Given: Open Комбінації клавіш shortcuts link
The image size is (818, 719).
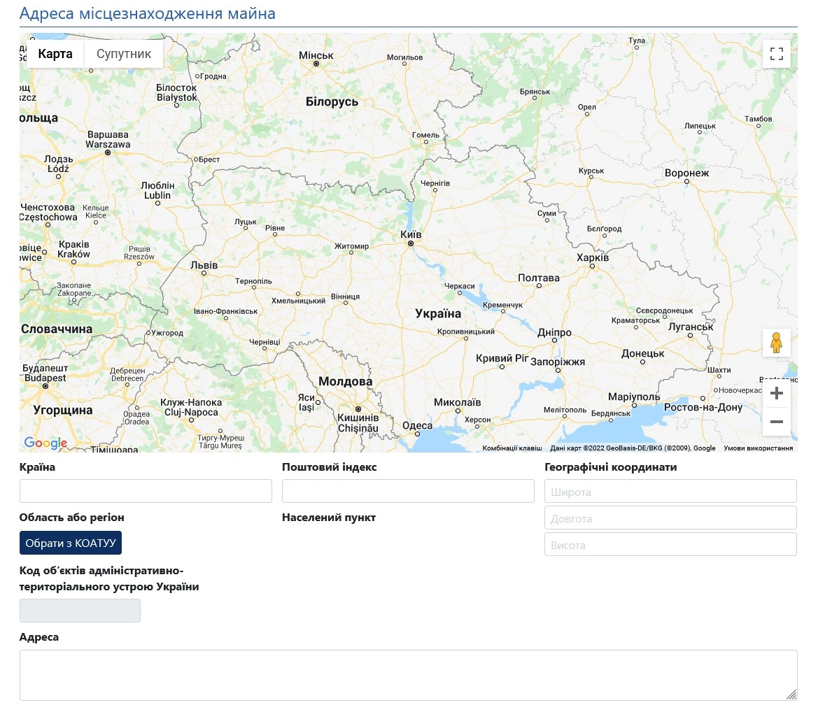Looking at the screenshot, I should (512, 448).
